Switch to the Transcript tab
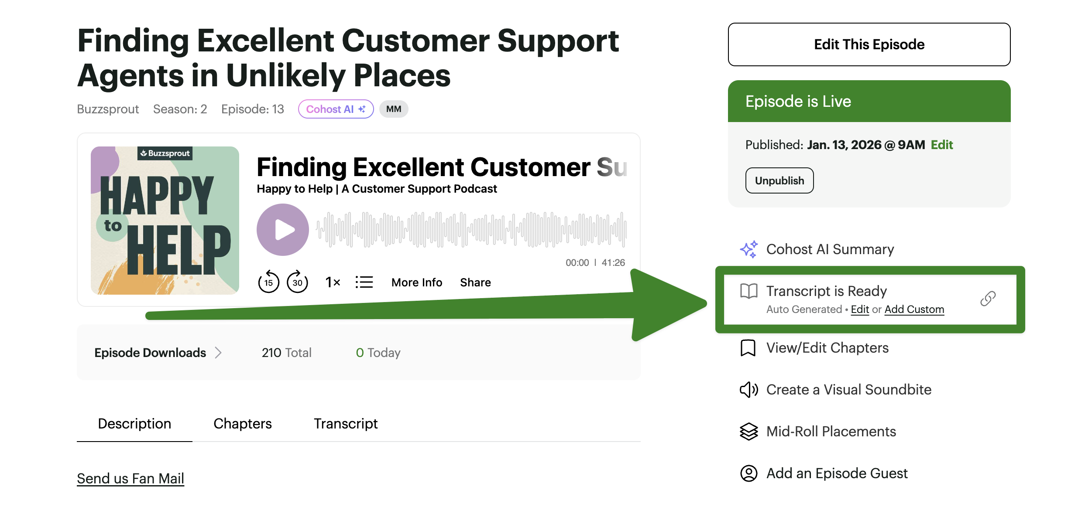Screen dimensions: 1085x510 (x=346, y=424)
